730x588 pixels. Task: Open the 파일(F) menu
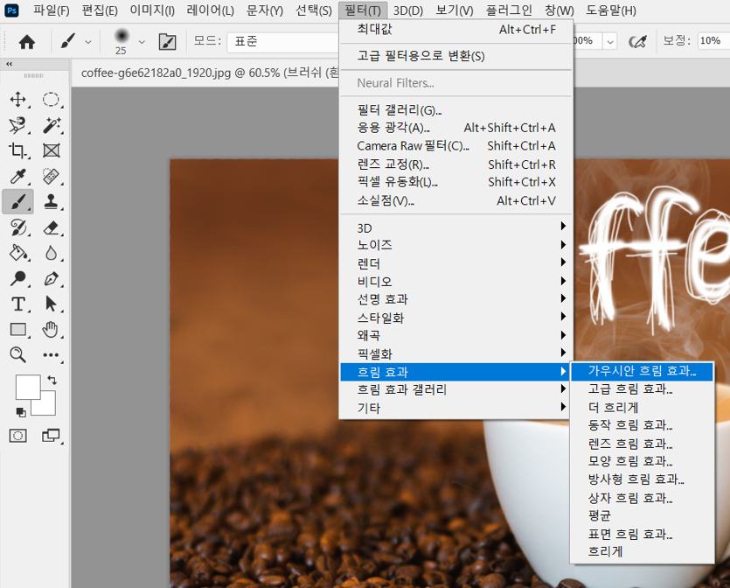pyautogui.click(x=52, y=10)
